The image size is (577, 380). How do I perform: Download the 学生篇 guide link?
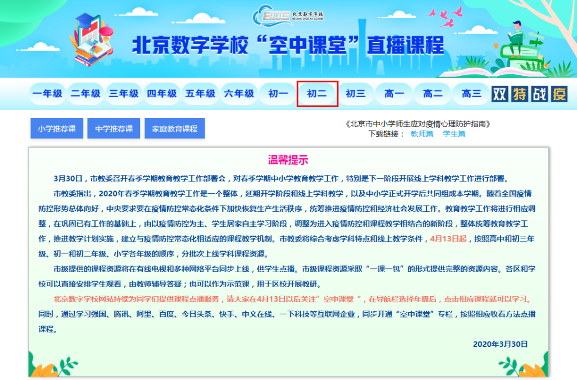454,134
